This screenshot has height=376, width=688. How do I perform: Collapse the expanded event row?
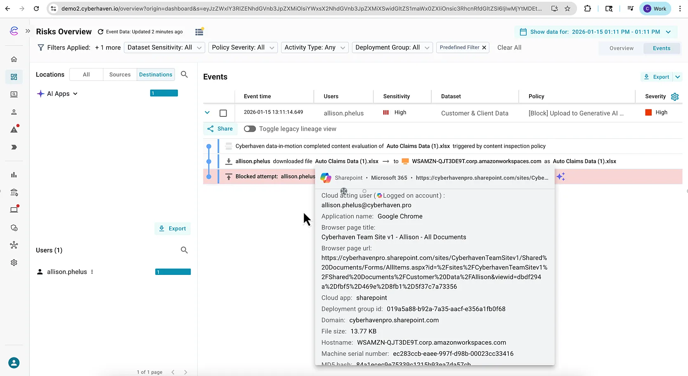pos(207,113)
